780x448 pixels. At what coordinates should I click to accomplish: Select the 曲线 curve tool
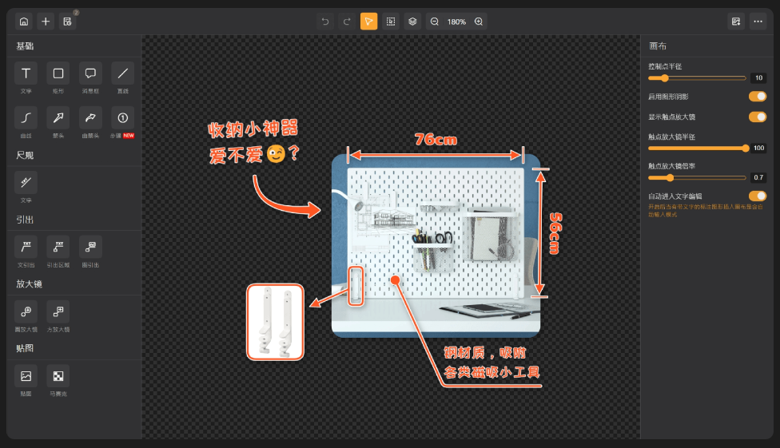click(26, 118)
